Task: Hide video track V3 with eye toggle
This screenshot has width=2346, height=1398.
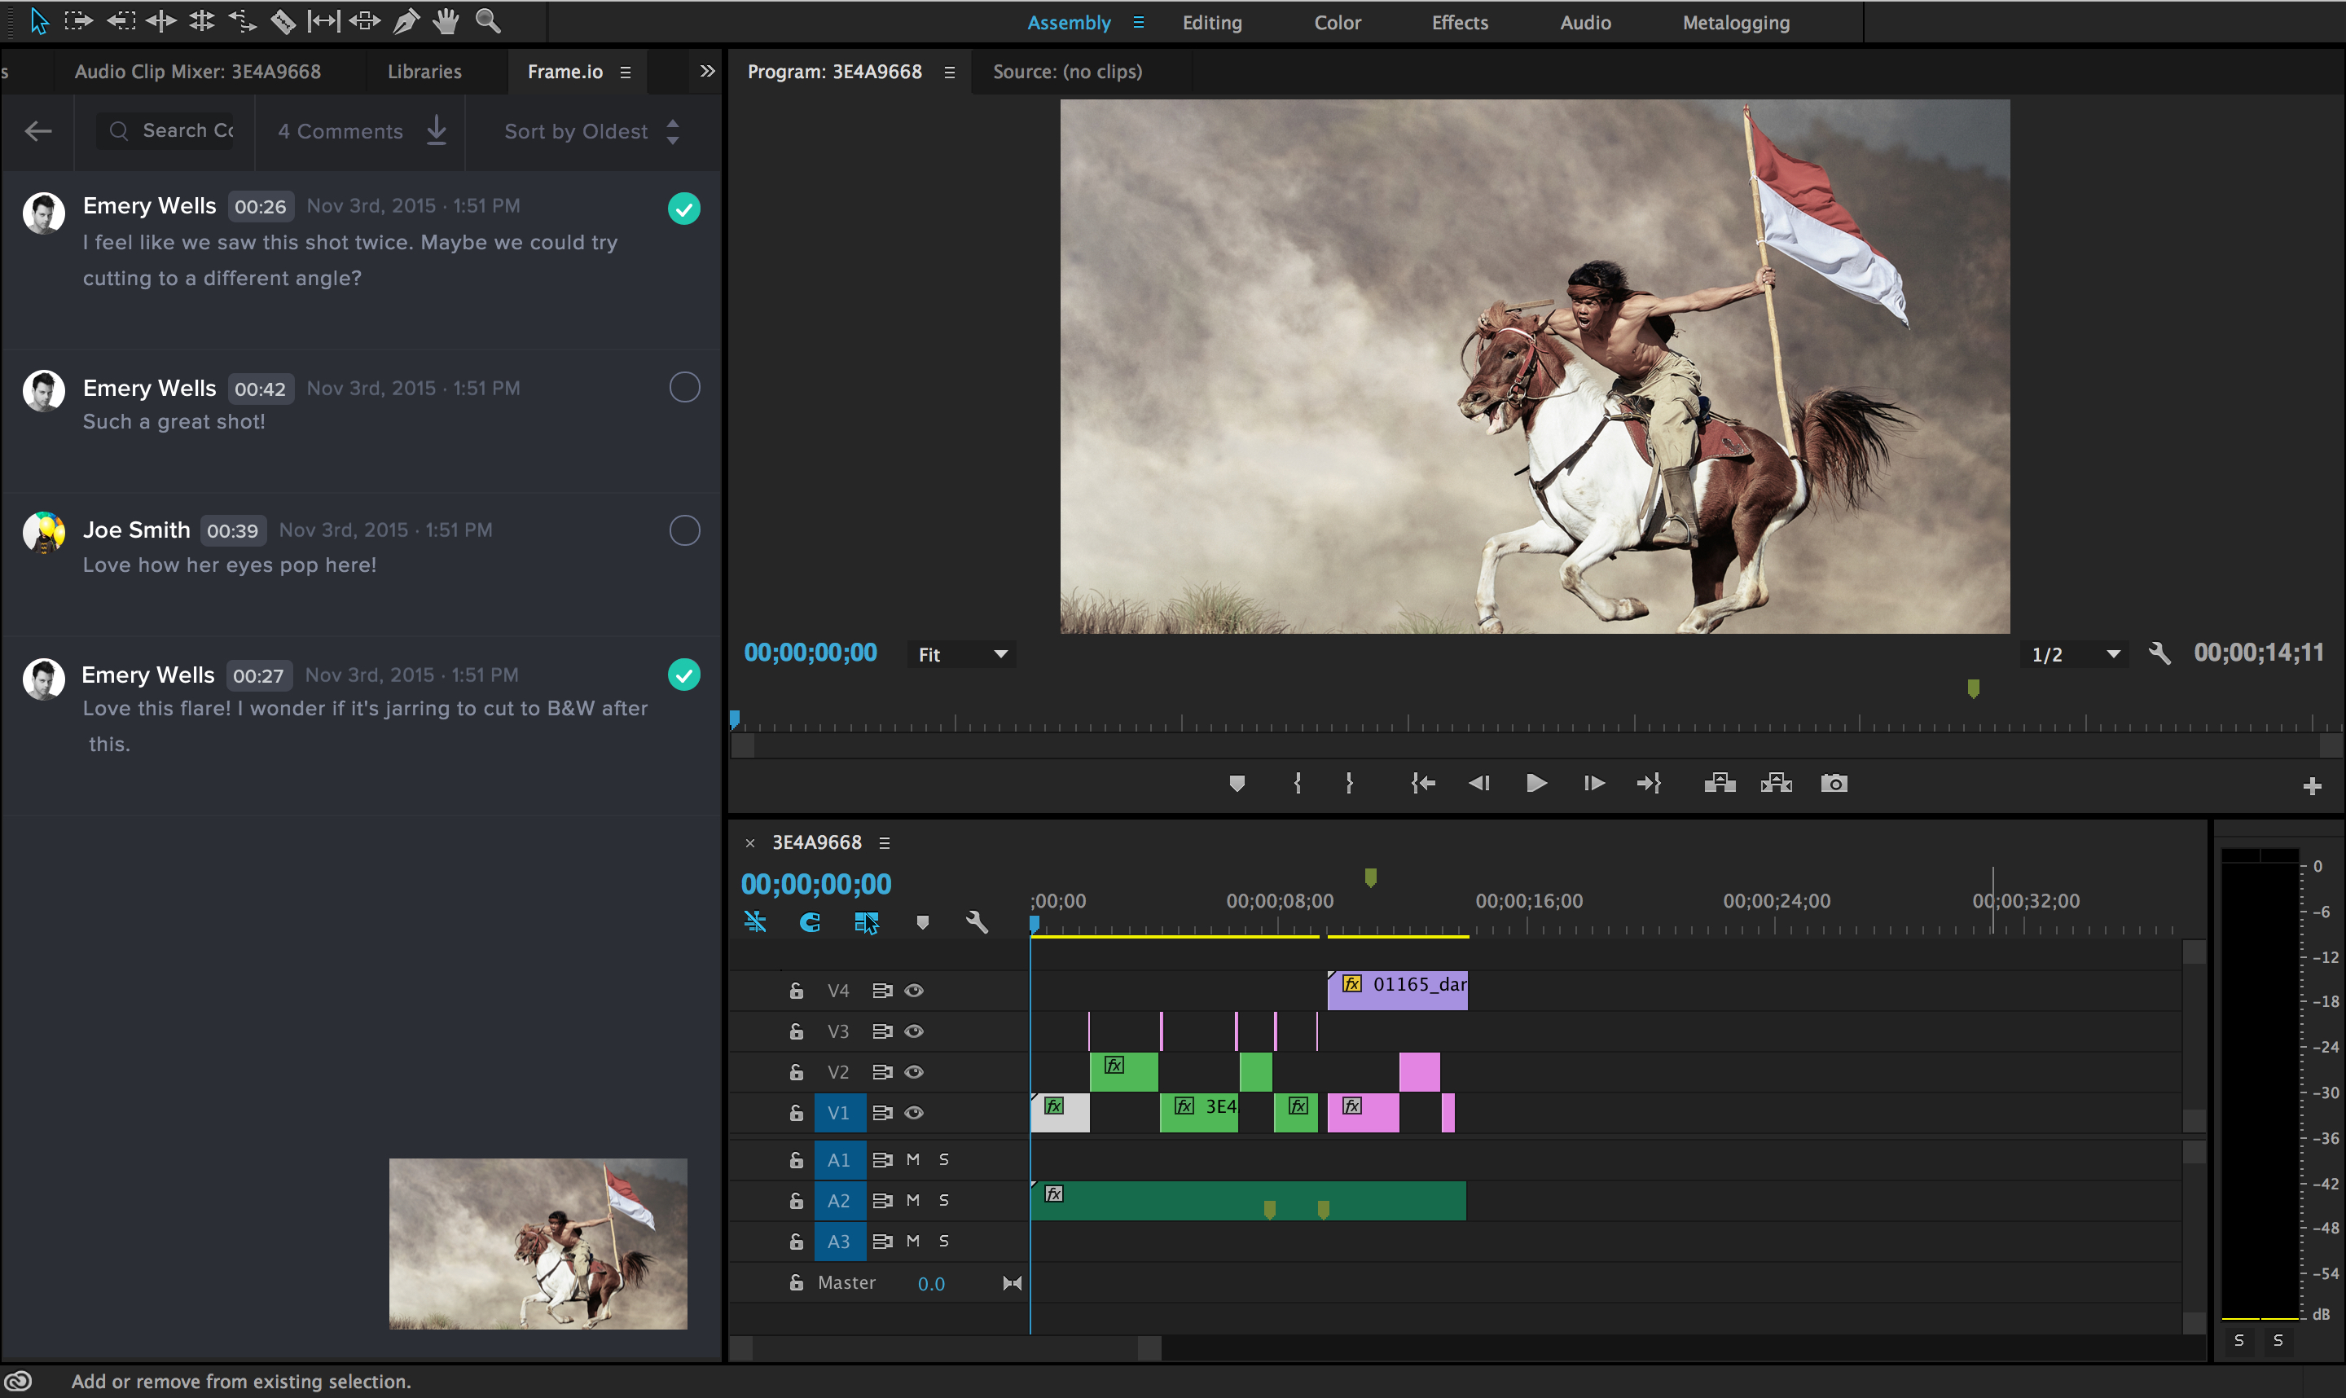Action: [x=915, y=1031]
